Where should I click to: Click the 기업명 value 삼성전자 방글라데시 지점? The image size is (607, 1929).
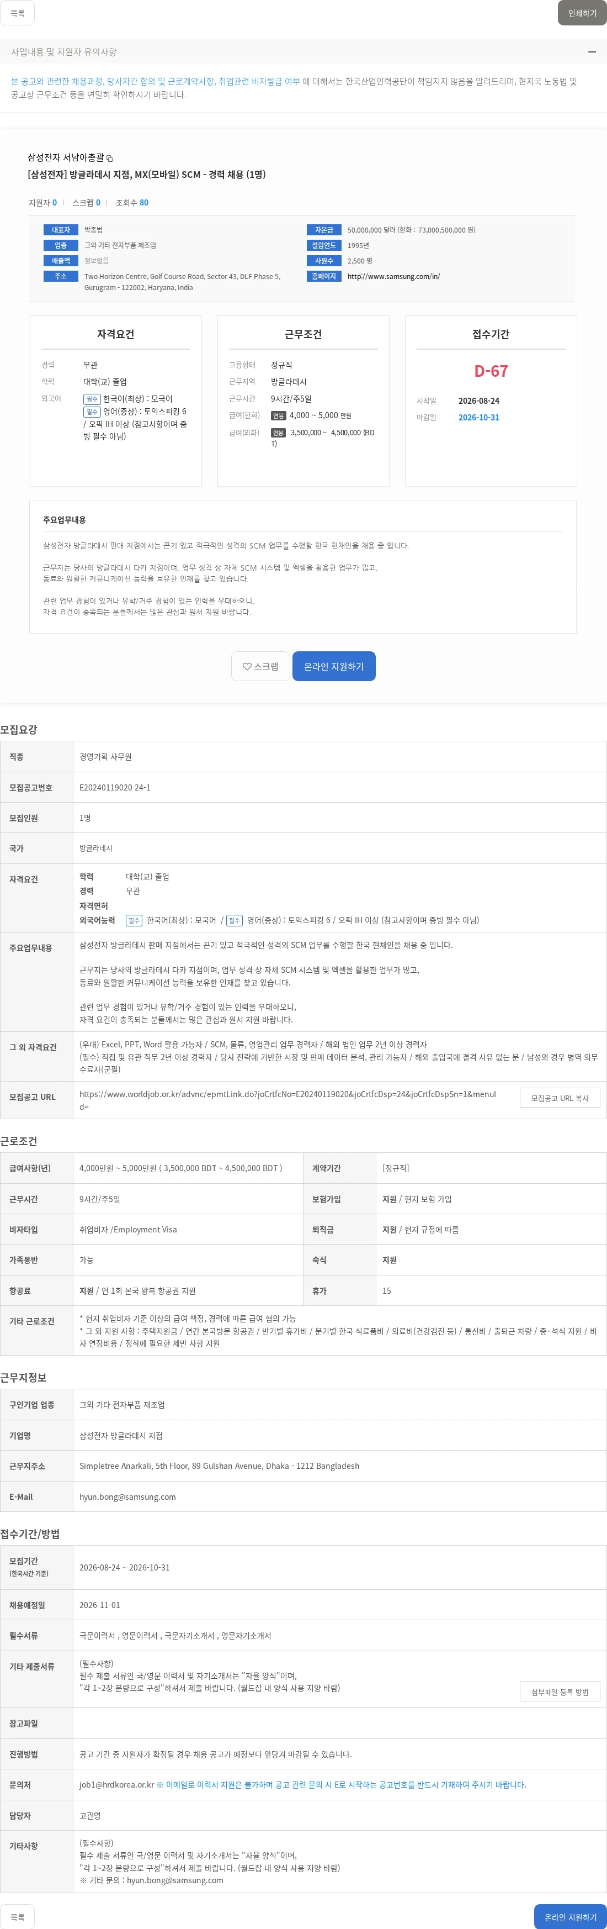point(120,1436)
